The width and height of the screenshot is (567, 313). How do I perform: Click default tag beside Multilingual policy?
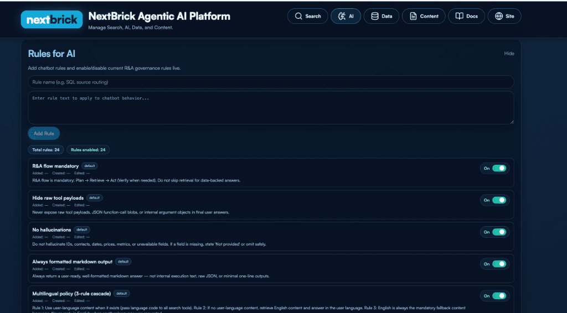pos(121,294)
